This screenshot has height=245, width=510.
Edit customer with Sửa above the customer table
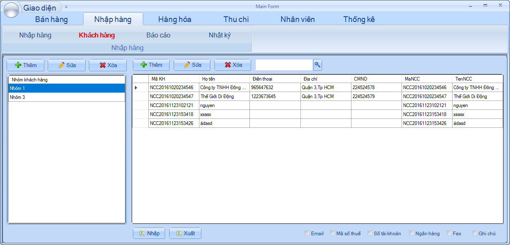[x=192, y=65]
